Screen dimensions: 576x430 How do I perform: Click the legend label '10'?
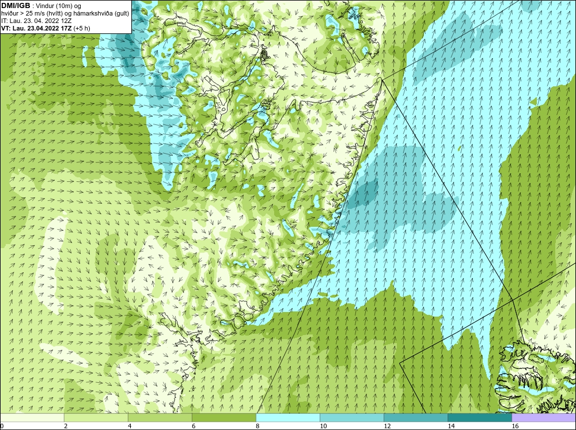[x=323, y=426]
